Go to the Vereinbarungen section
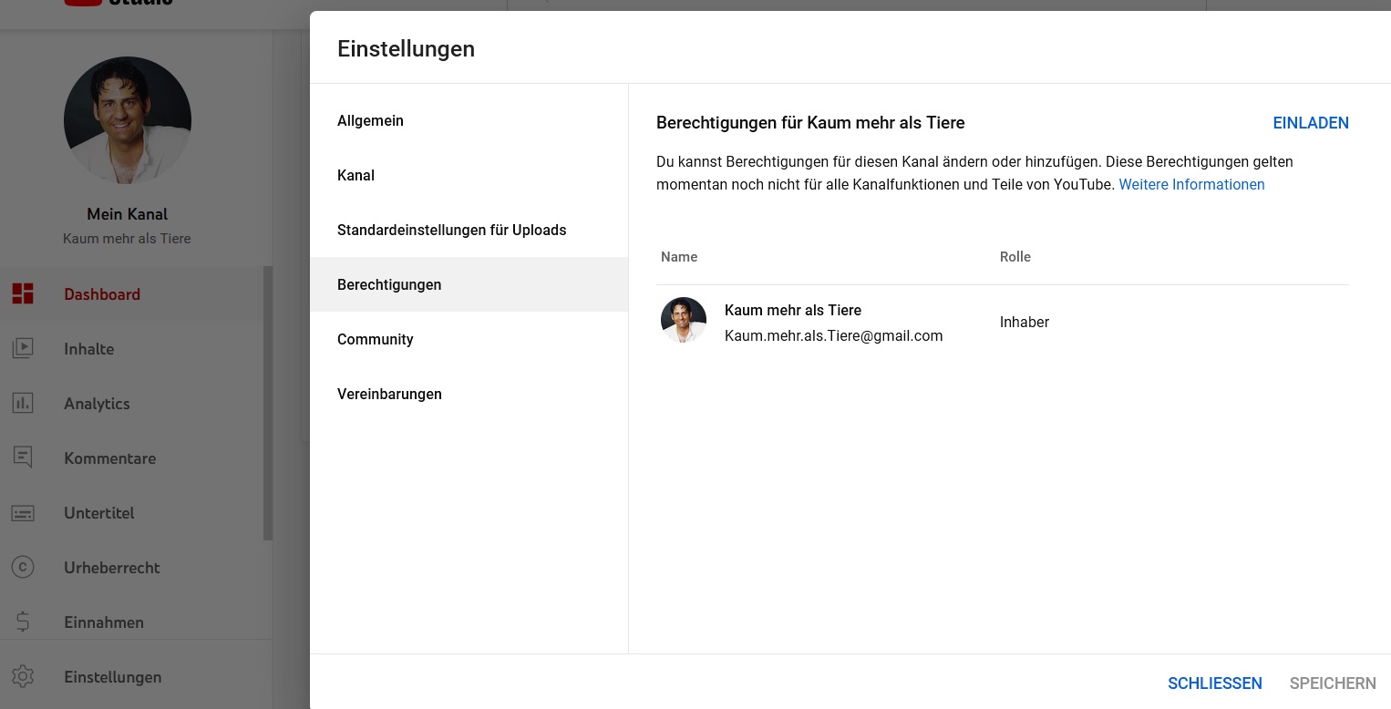 click(389, 394)
